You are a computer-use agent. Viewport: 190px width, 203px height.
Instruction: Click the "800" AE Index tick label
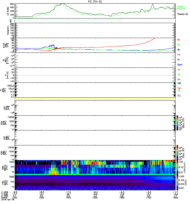tap(12, 4)
